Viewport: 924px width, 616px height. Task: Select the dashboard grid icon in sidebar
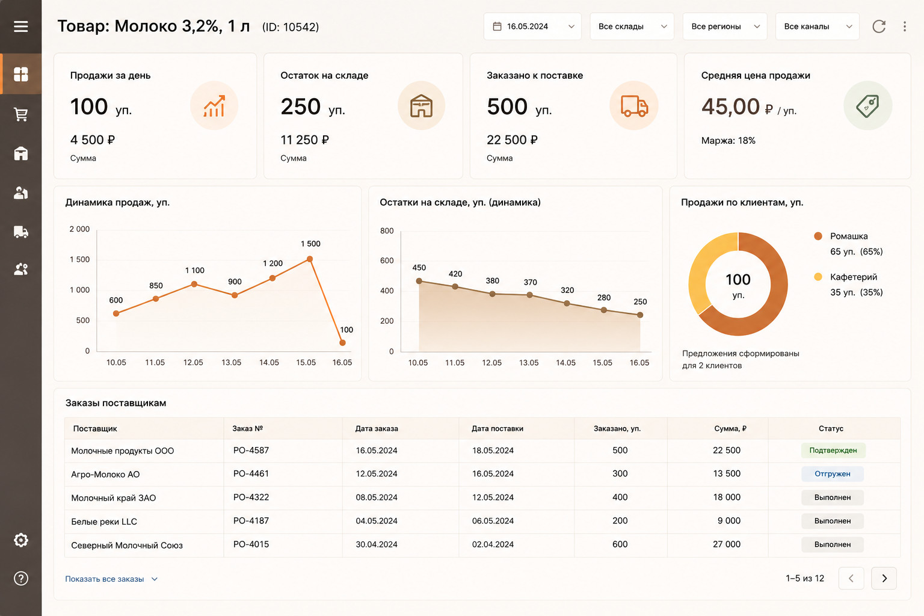pyautogui.click(x=21, y=74)
